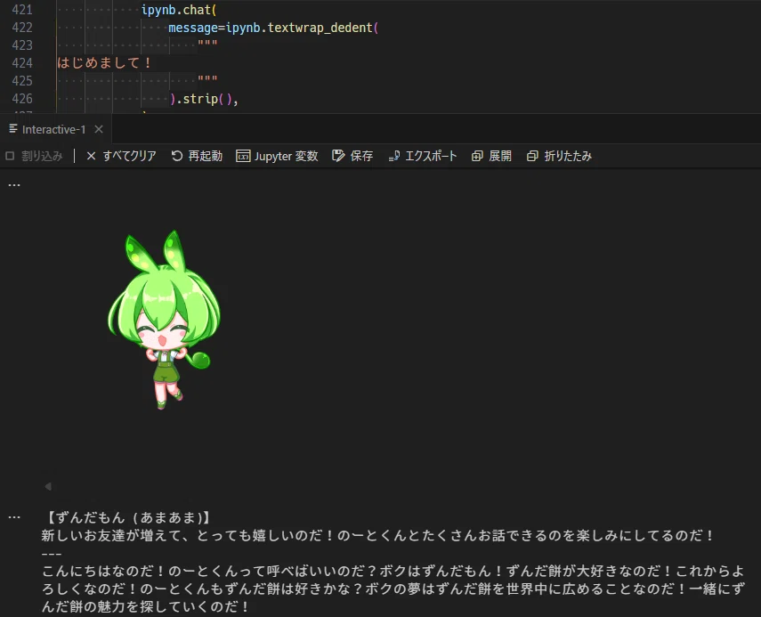Click the 再起動 label
This screenshot has width=761, height=617.
click(x=206, y=156)
